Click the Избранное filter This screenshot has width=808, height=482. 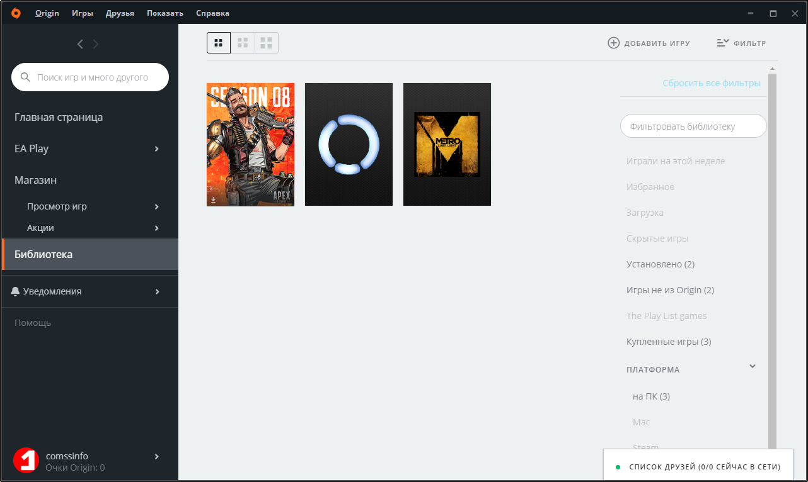650,187
